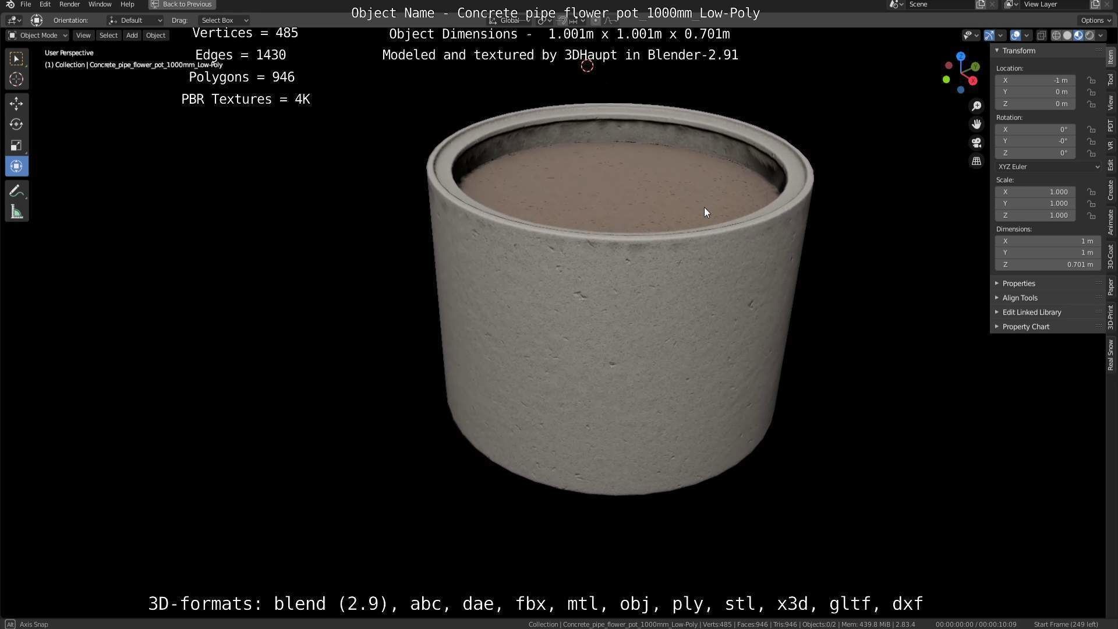This screenshot has height=629, width=1118.
Task: Select the Rotate tool
Action: click(16, 125)
